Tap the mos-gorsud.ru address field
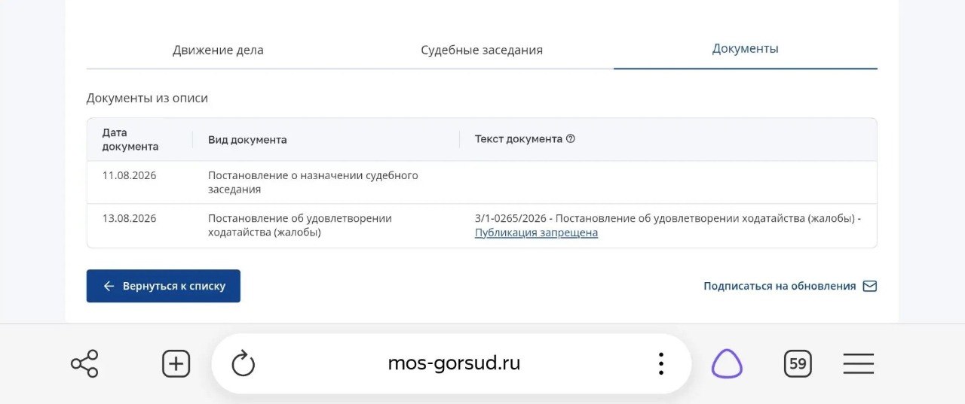 (x=454, y=364)
